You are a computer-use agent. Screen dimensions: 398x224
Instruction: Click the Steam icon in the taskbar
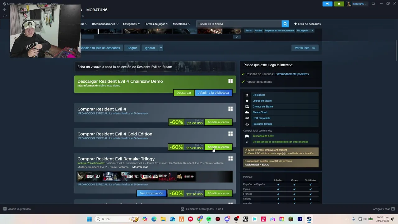click(x=309, y=219)
